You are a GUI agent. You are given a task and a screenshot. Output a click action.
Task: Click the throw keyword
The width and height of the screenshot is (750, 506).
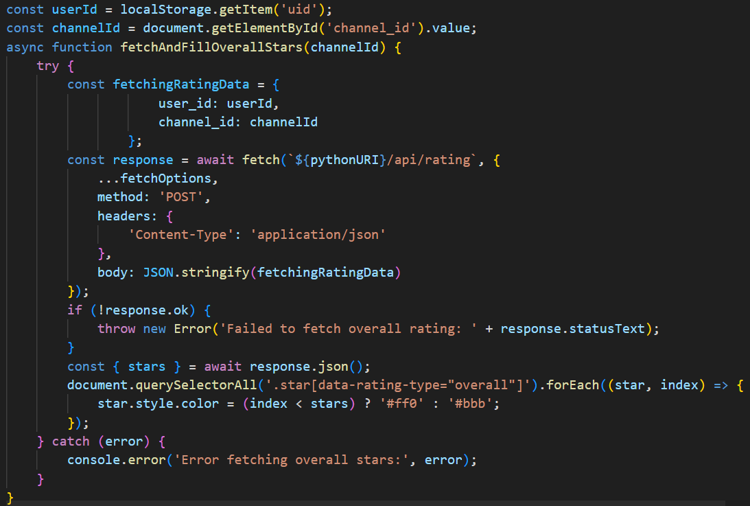(x=116, y=328)
